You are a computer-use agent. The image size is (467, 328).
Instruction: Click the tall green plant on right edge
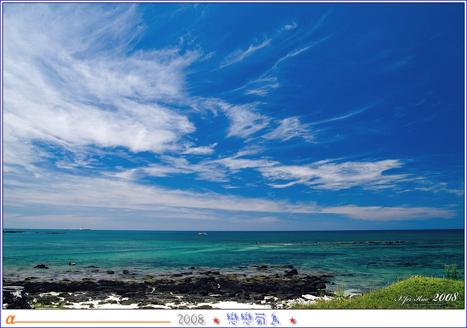point(451,272)
